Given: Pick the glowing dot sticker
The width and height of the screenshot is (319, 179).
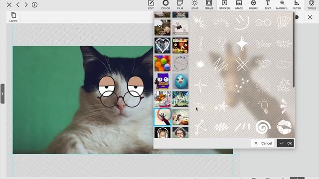Looking at the screenshot, I should [200, 64].
